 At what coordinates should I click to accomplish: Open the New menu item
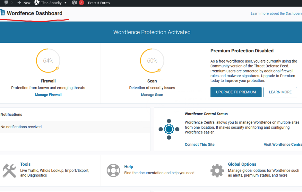27,3
